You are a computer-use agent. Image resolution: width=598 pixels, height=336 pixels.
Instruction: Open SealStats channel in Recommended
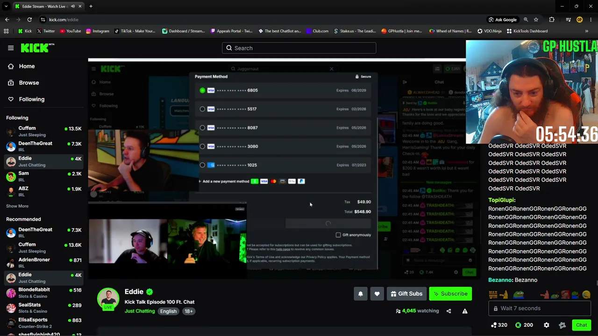tap(43, 308)
